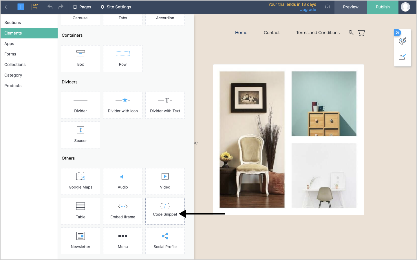Select the Box container element
The width and height of the screenshot is (417, 260).
pos(81,59)
